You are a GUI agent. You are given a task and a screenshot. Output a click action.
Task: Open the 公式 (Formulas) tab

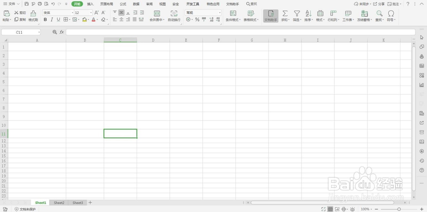pyautogui.click(x=123, y=4)
